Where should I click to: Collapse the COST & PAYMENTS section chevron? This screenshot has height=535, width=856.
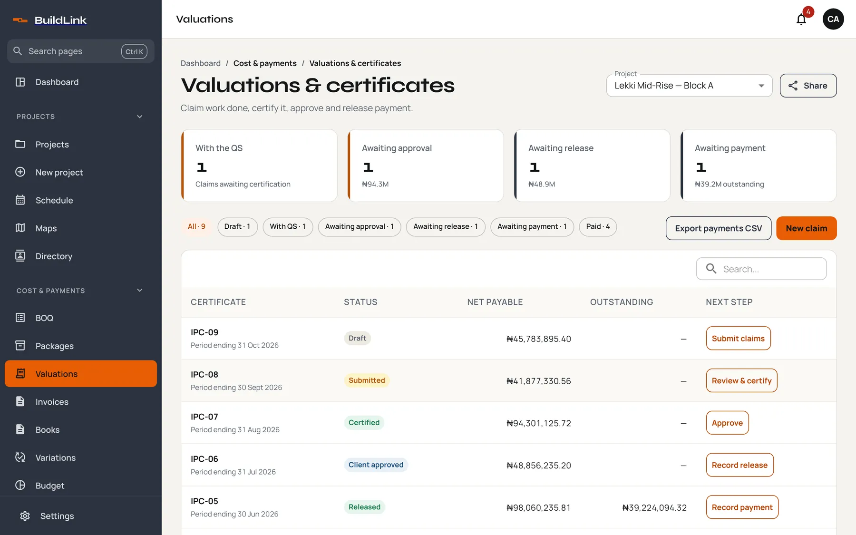[140, 291]
